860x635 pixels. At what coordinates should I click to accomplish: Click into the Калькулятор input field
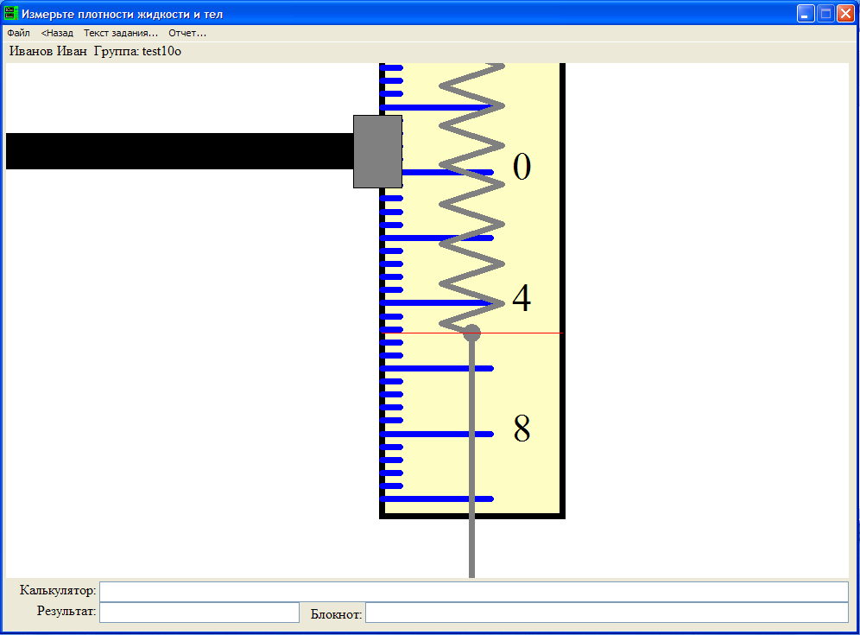click(474, 592)
